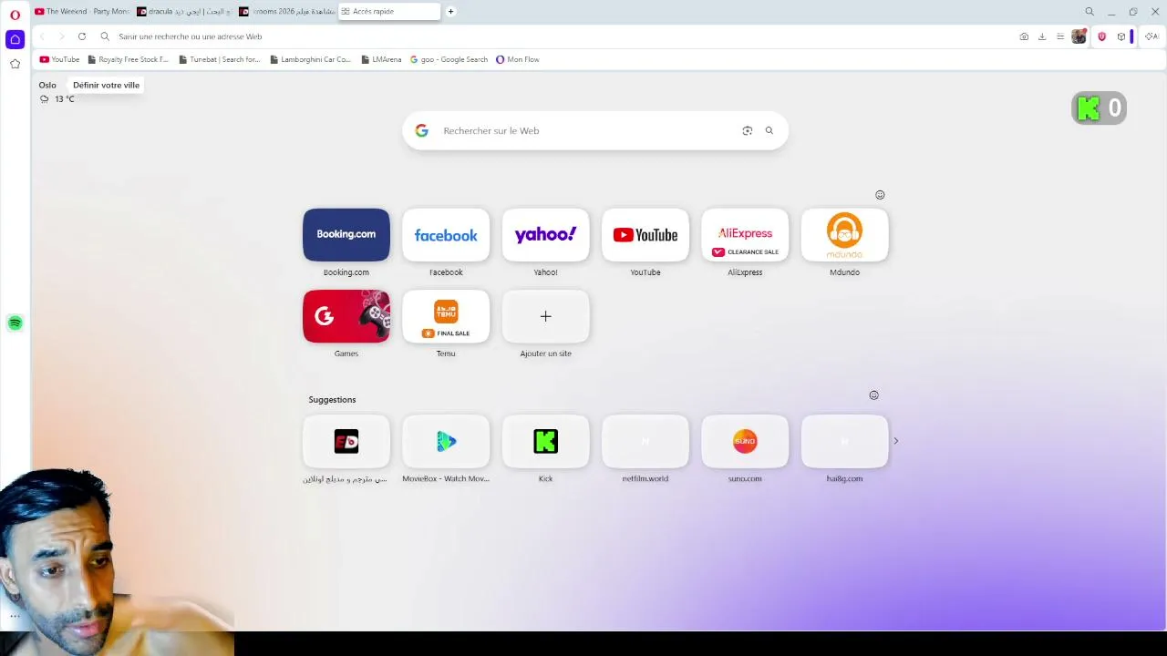The width and height of the screenshot is (1167, 656).
Task: Switch to the rooms 2026 tab
Action: click(287, 12)
